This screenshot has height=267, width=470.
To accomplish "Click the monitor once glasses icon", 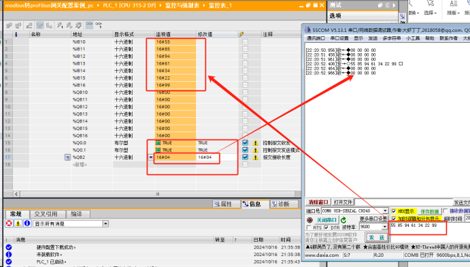I will tap(99, 25).
